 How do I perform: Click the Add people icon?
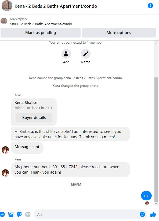point(66,54)
